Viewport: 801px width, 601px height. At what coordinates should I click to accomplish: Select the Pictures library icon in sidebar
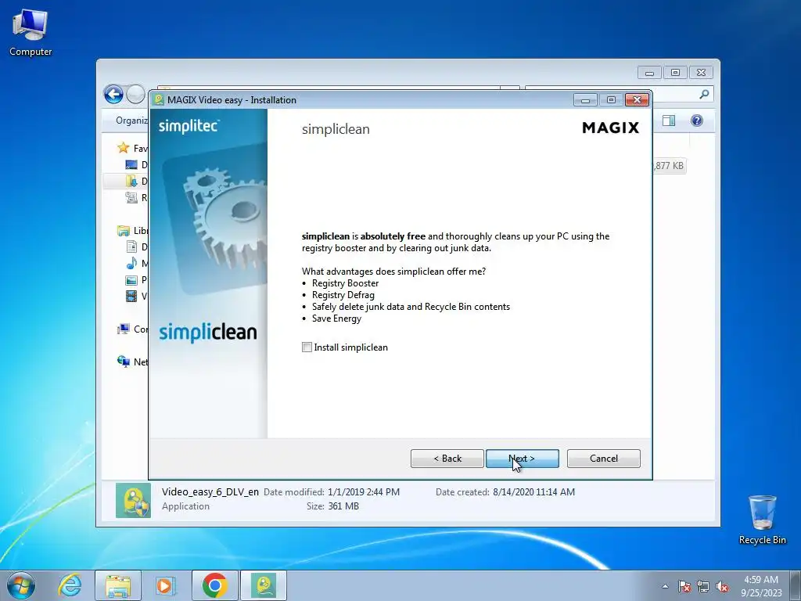pyautogui.click(x=131, y=280)
